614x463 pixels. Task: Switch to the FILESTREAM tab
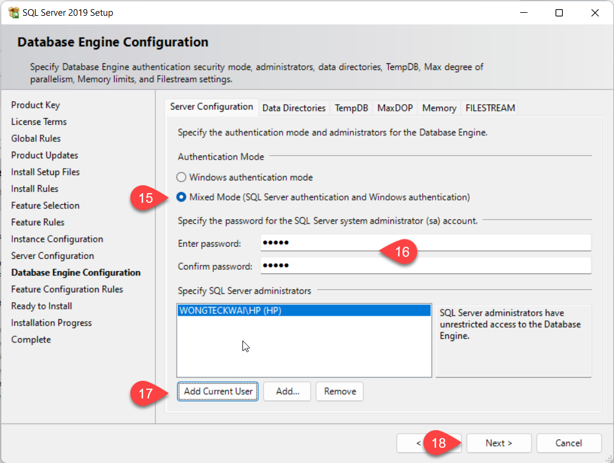pos(490,108)
